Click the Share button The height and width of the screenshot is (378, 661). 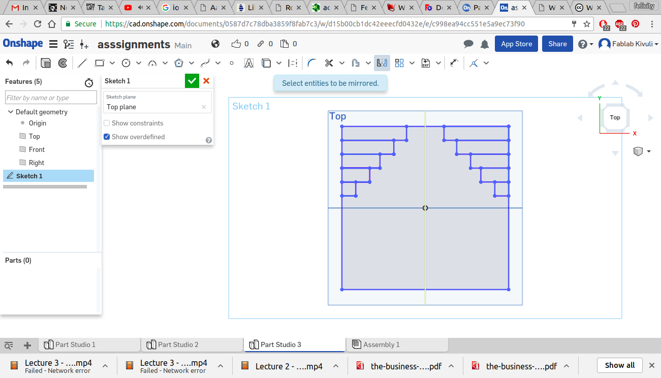click(x=557, y=44)
